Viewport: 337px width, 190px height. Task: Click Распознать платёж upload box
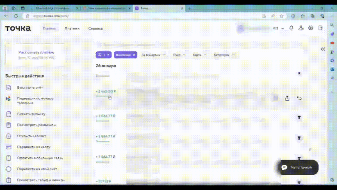(x=36, y=55)
